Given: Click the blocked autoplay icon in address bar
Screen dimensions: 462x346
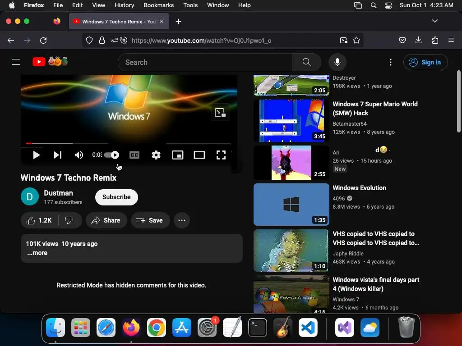Looking at the screenshot, I should pos(124,40).
